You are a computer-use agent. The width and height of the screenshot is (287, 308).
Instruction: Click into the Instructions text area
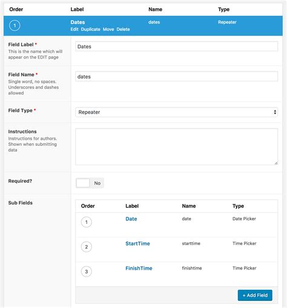[176, 146]
